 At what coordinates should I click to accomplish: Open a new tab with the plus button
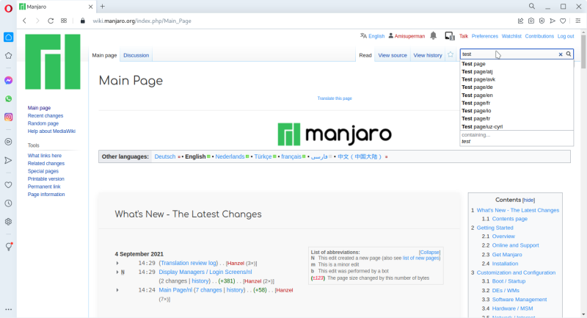tap(102, 7)
